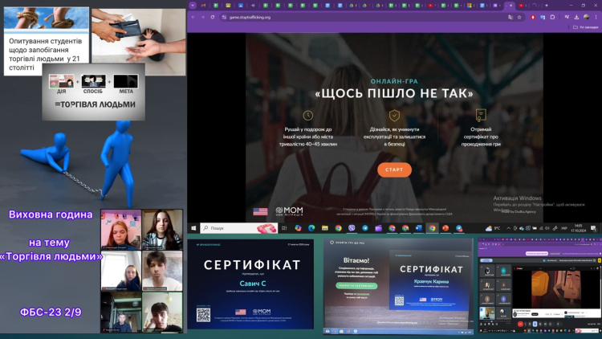This screenshot has width=602, height=339.
Task: Open the Windows Start menu
Action: tap(194, 228)
